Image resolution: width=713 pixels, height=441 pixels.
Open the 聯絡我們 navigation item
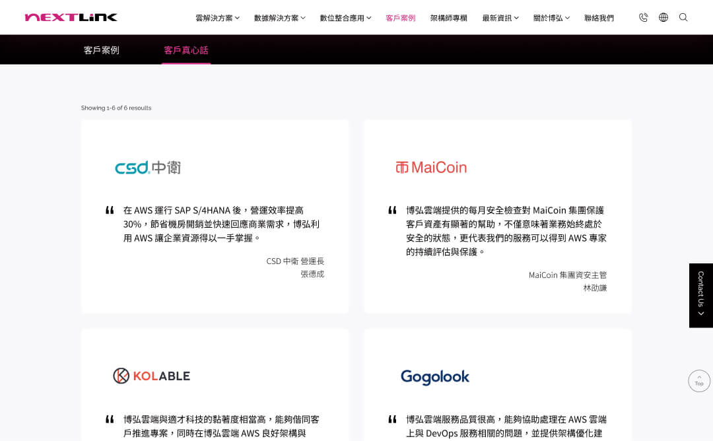599,18
